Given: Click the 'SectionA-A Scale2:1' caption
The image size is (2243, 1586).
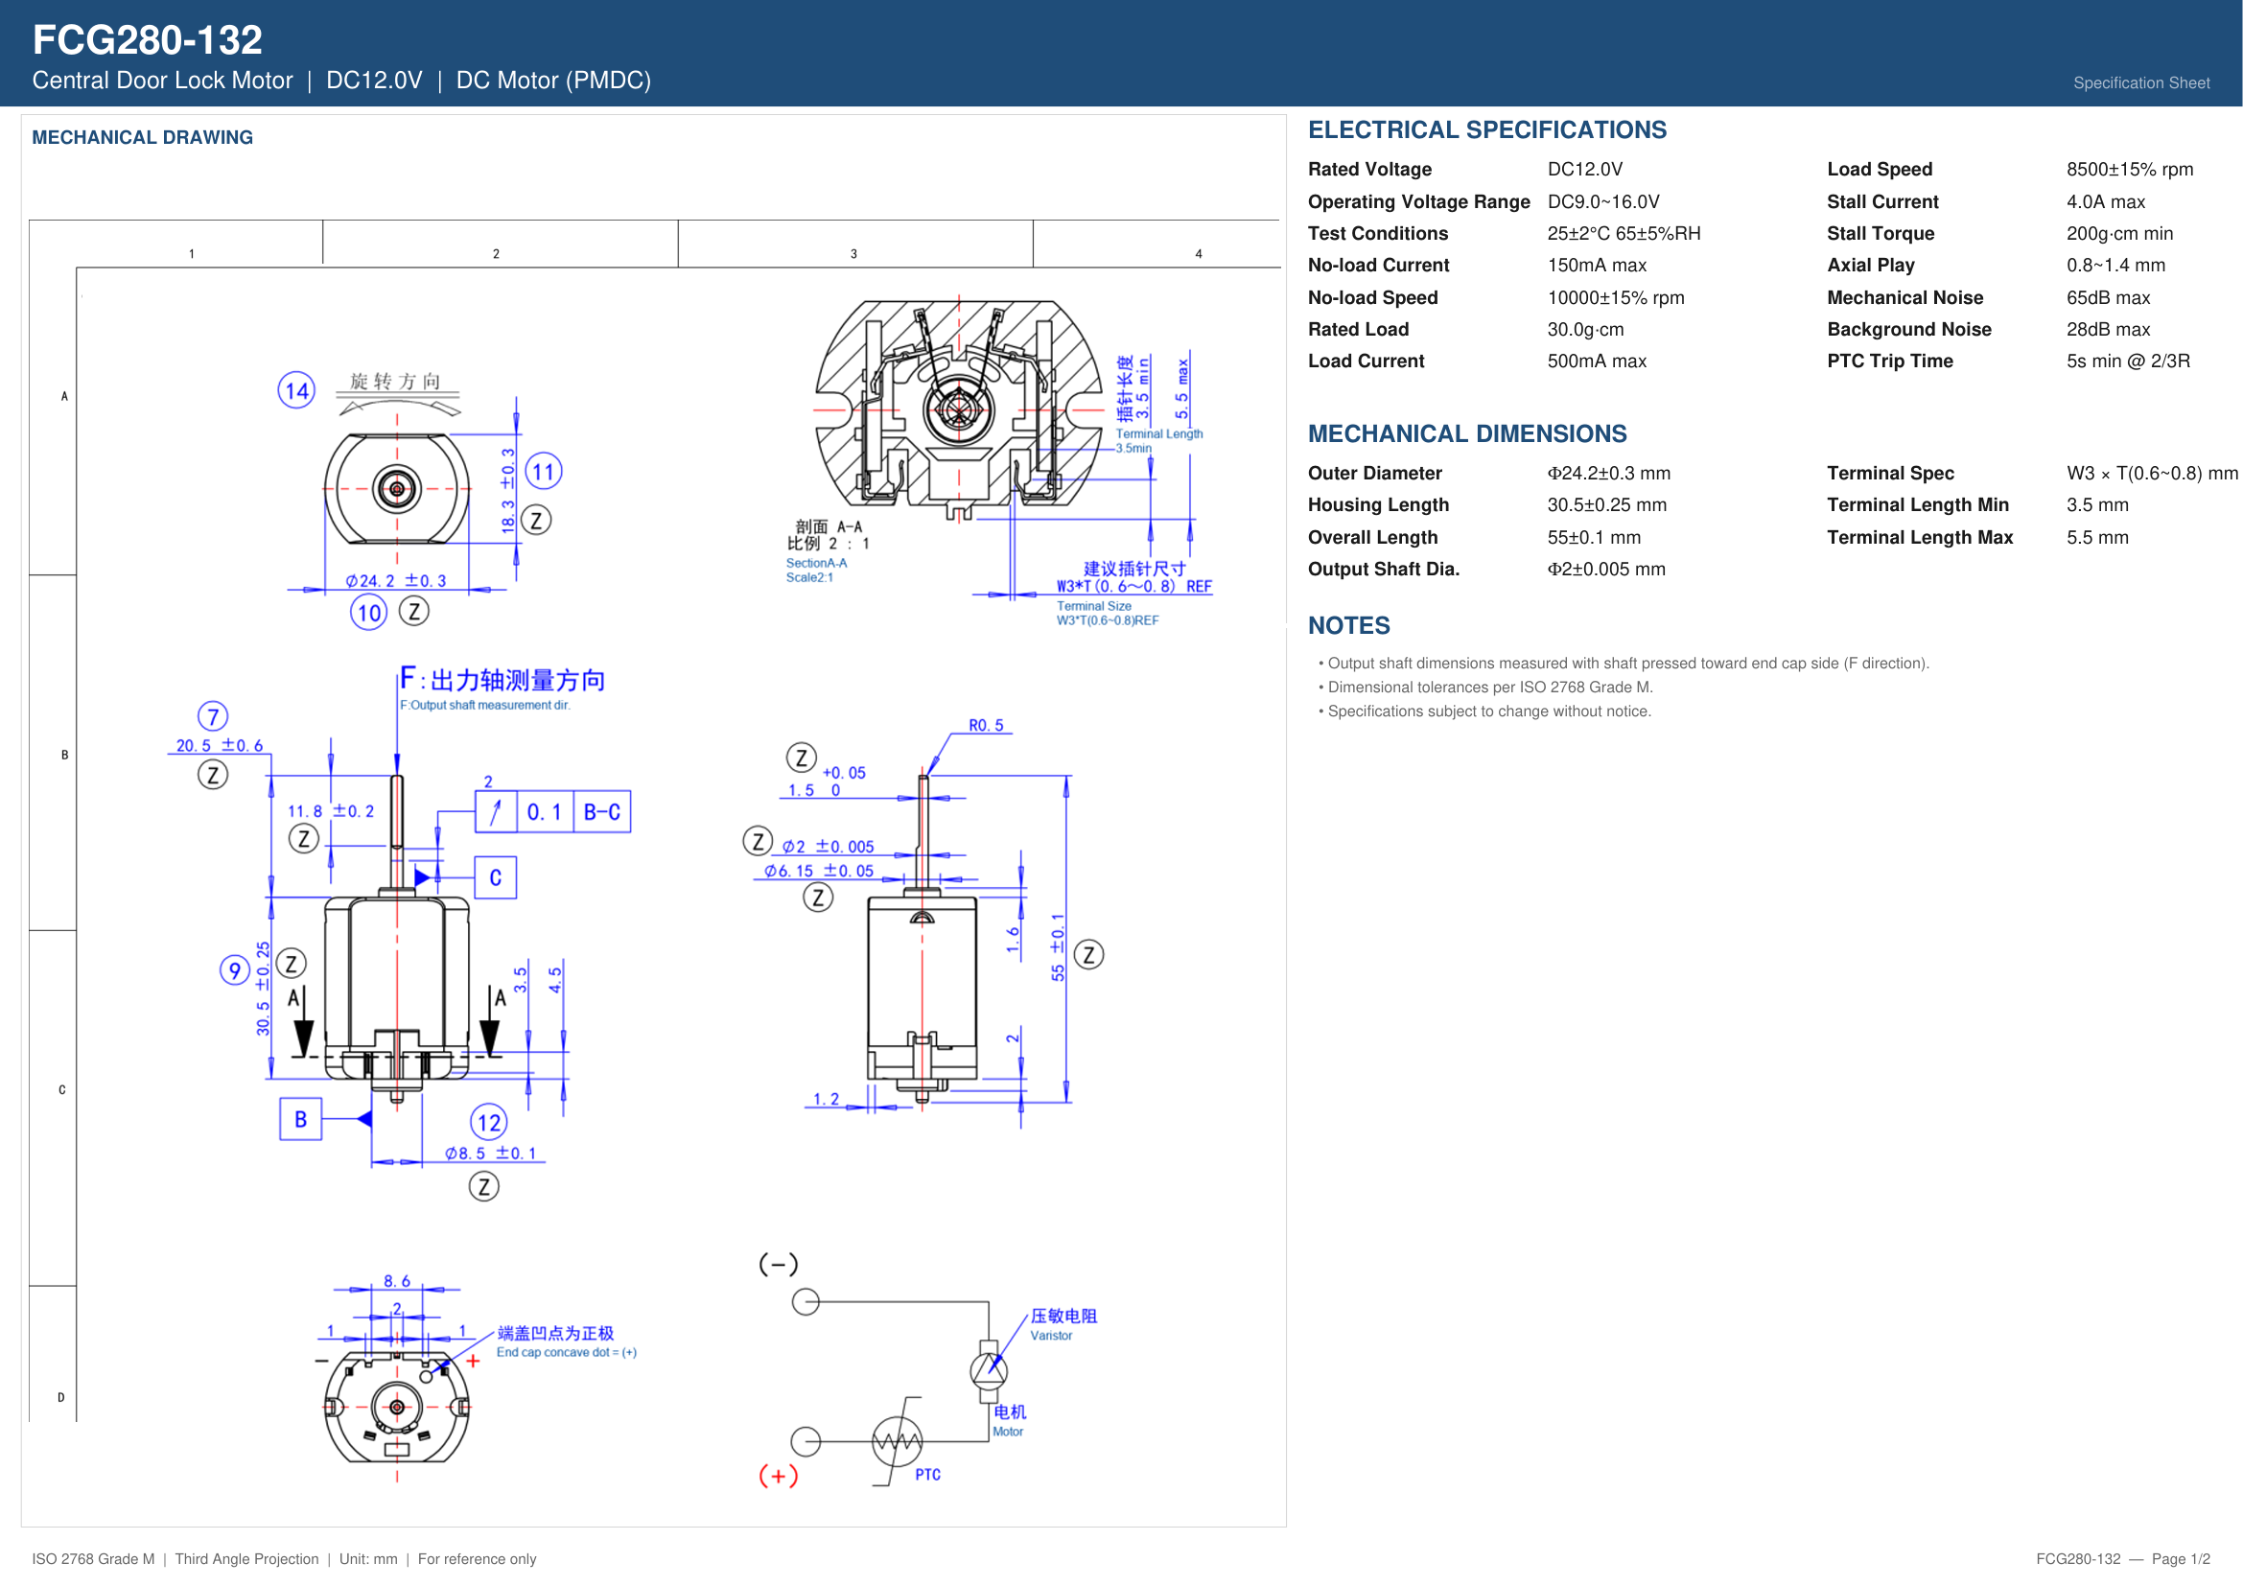Looking at the screenshot, I should 816,571.
